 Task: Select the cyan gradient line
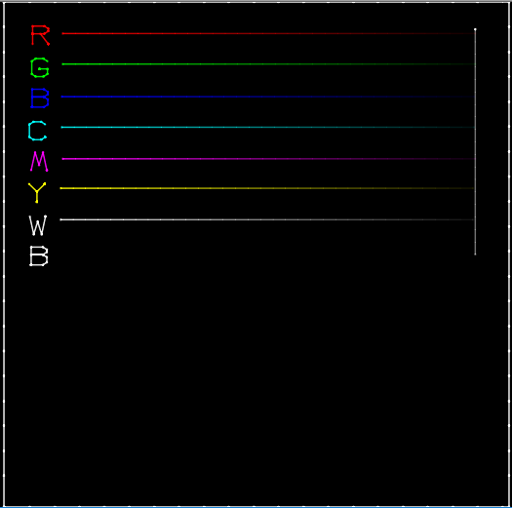[268, 127]
